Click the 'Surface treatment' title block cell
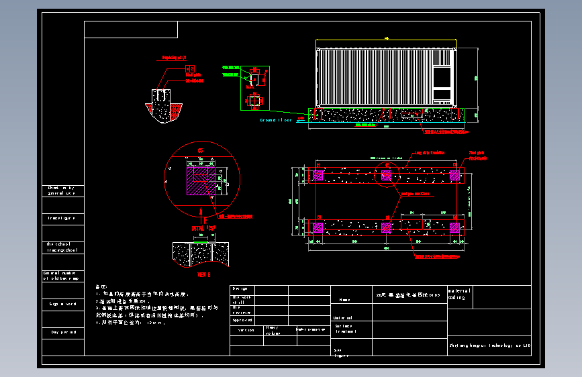 pos(351,329)
